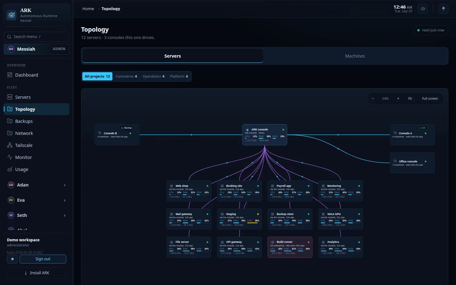The height and width of the screenshot is (285, 456).
Task: Open the Backups sidebar icon
Action: pyautogui.click(x=10, y=121)
